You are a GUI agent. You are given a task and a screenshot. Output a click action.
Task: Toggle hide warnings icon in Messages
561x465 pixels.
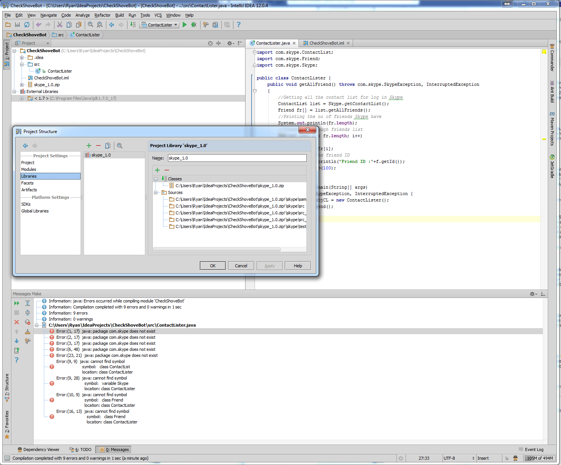coord(28,322)
